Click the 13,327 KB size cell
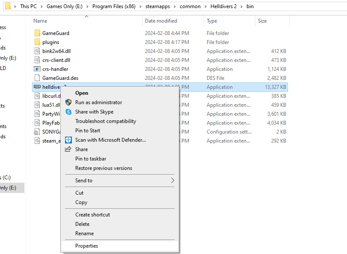347x254 pixels. click(275, 87)
